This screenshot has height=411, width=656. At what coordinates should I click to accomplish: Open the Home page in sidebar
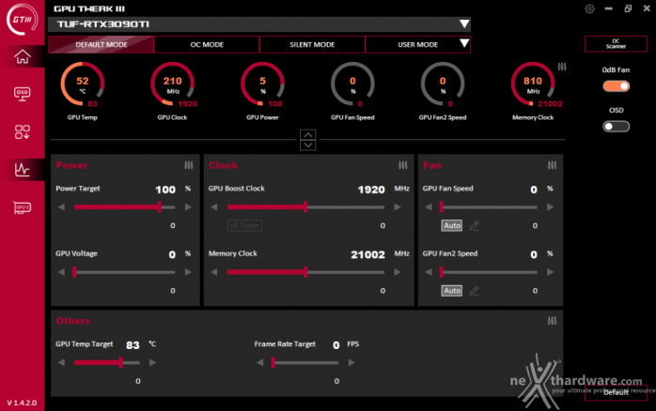(x=23, y=56)
